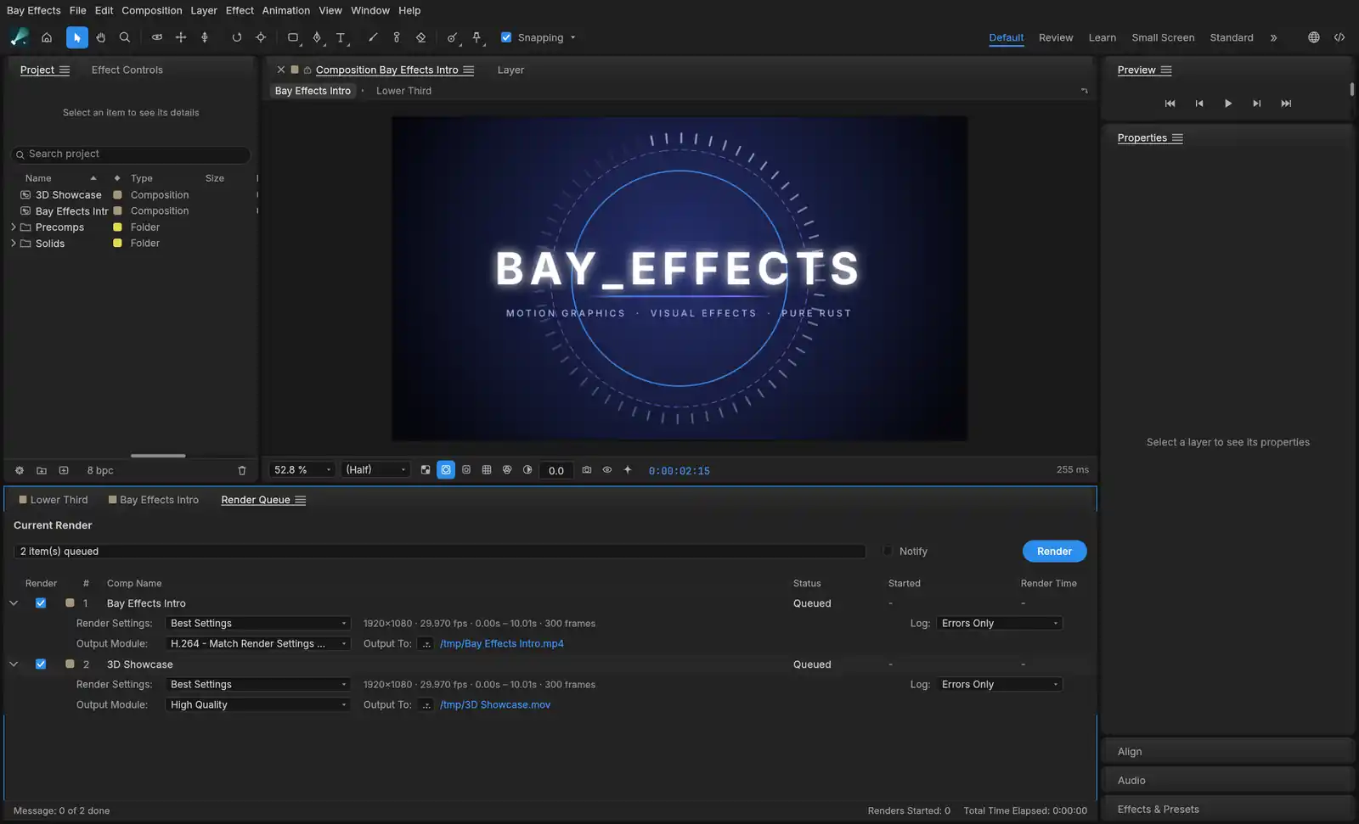Viewport: 1359px width, 824px height.
Task: Open the (Half) resolution dropdown
Action: (376, 469)
